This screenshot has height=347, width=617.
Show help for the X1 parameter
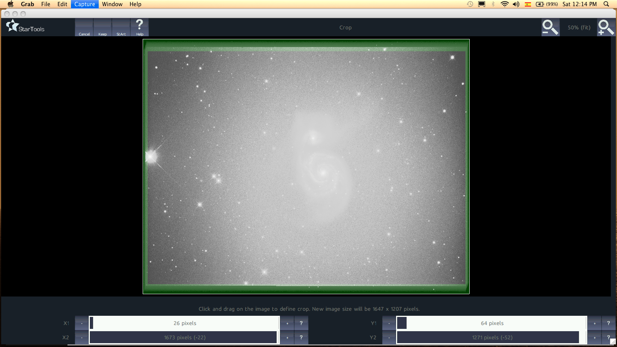tap(301, 323)
